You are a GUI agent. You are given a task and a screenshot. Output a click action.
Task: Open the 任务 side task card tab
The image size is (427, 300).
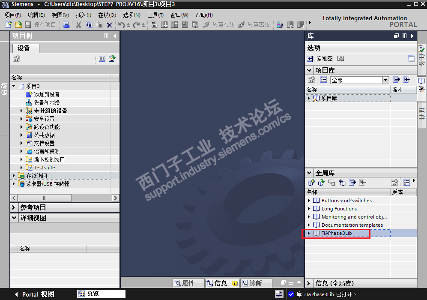tap(421, 60)
